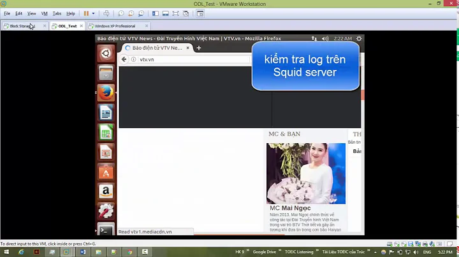
Task: Open MC Mai Ngọc photo
Action: tap(306, 174)
